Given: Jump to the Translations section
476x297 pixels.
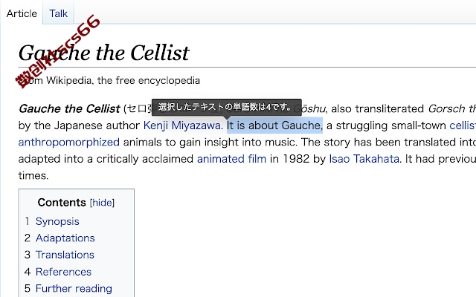Looking at the screenshot, I should pos(65,255).
